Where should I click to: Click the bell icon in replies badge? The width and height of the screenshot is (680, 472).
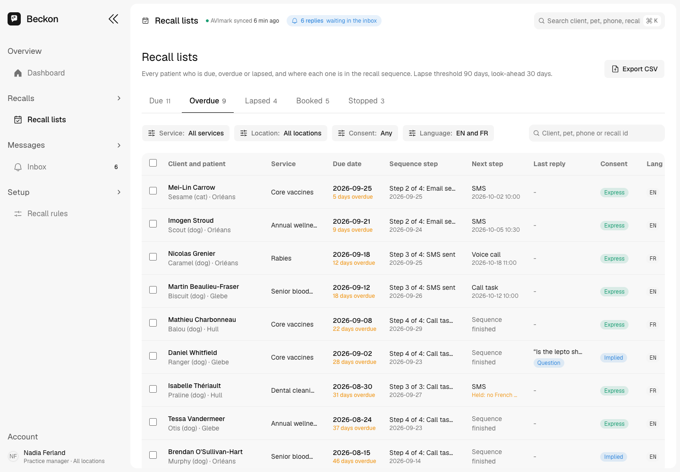pyautogui.click(x=295, y=21)
